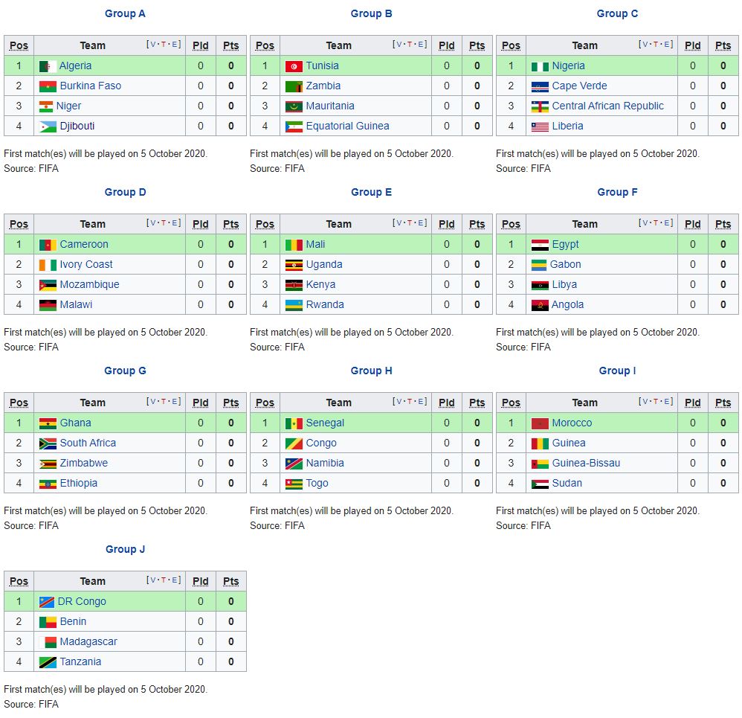Click the DR Congo flag icon
The image size is (742, 718).
[x=47, y=602]
